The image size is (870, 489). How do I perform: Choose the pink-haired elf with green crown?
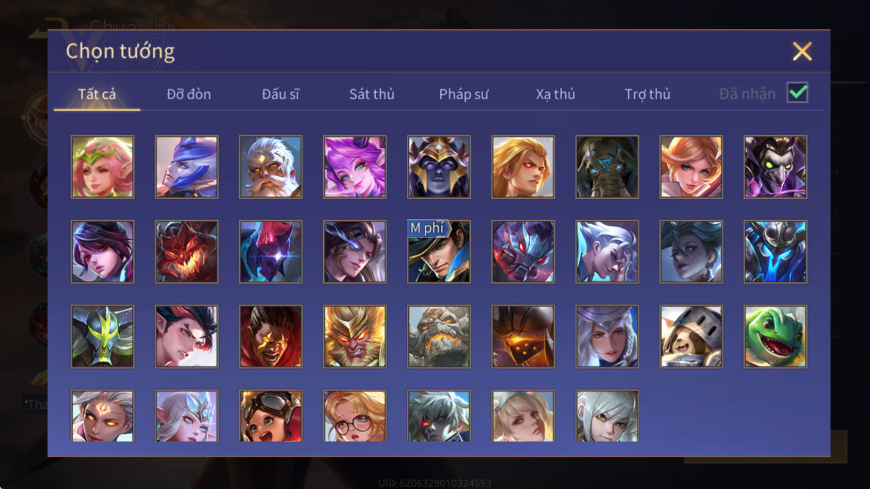pos(102,167)
